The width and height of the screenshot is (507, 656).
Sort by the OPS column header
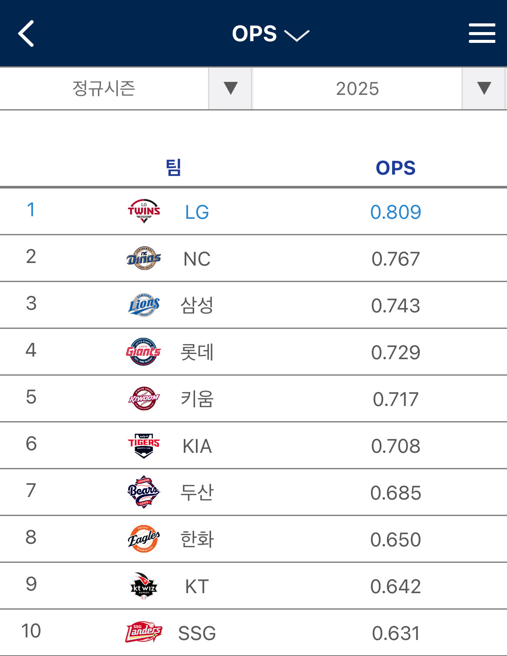click(x=395, y=168)
